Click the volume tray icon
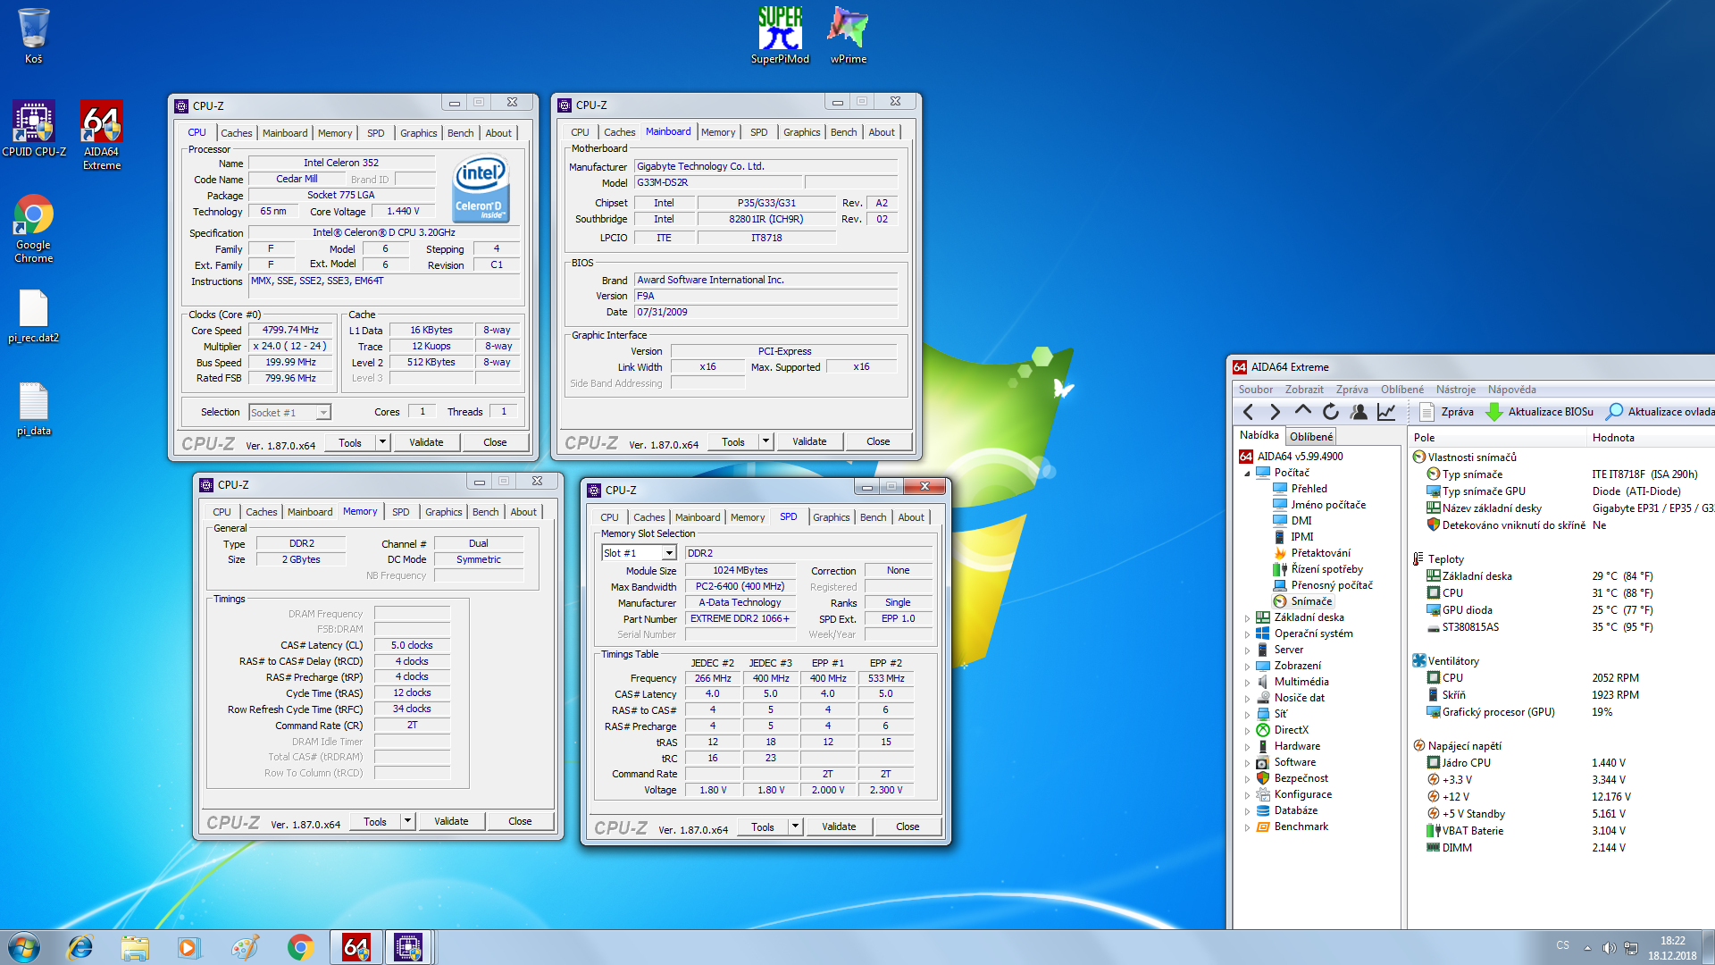 1609,948
